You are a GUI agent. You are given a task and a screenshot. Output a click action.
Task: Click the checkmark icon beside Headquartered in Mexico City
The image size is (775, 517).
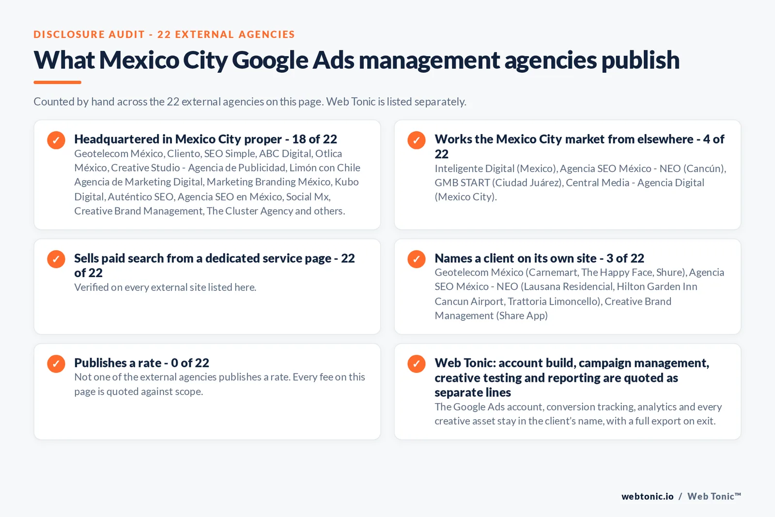tap(56, 140)
